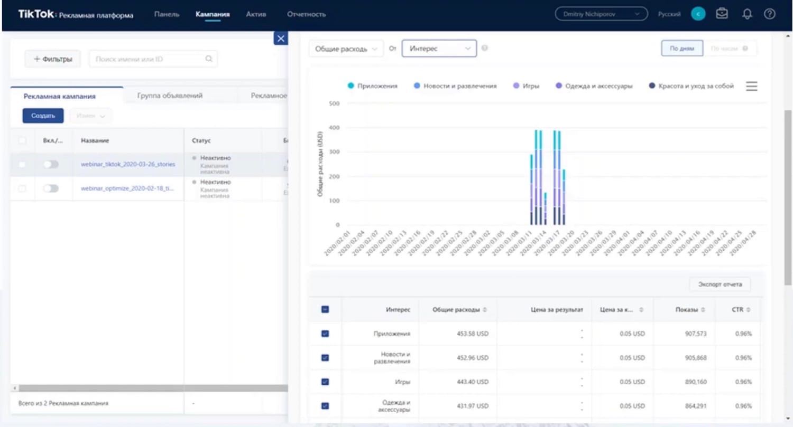793x427 pixels.
Task: Sort by Общие расходы column arrows
Action: [x=485, y=310]
